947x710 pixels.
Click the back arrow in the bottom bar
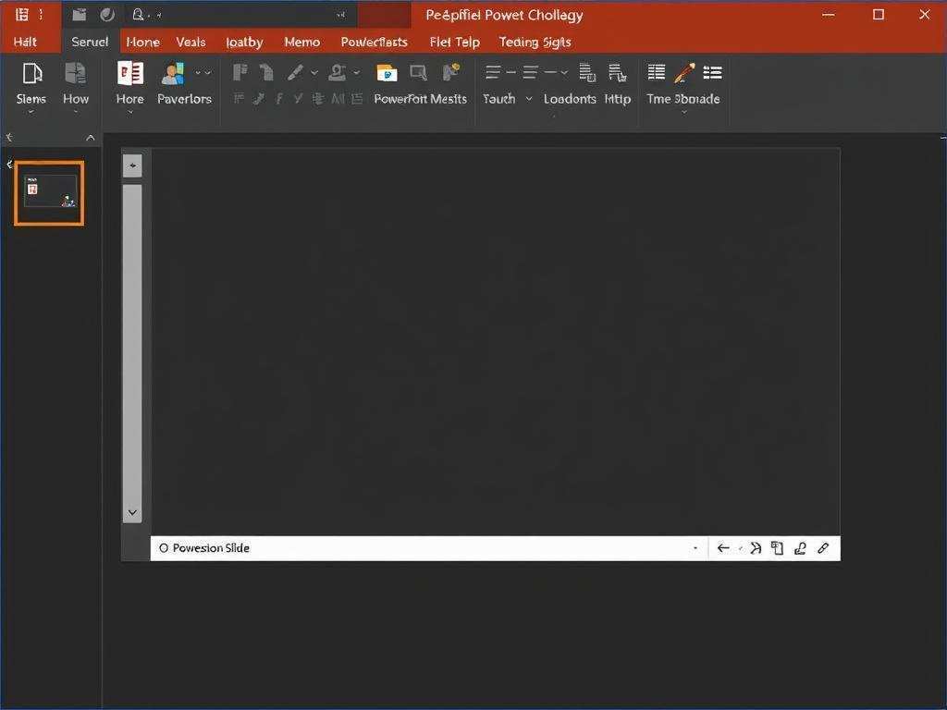tap(723, 548)
